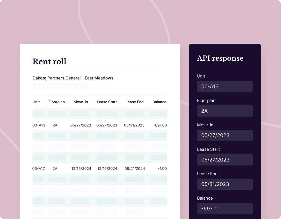Select the Unit field showing 00-A13
Image resolution: width=281 pixels, height=219 pixels.
[225, 86]
